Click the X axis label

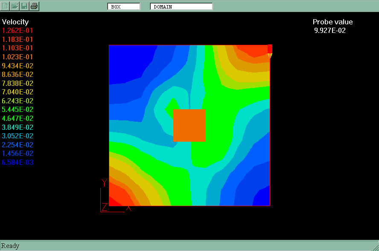click(x=128, y=208)
